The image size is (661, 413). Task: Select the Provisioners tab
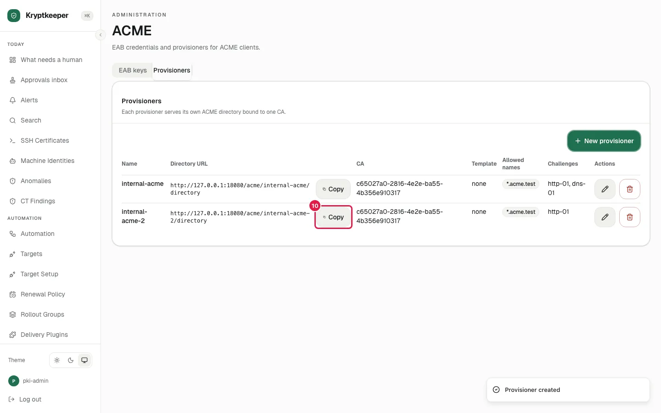(172, 70)
